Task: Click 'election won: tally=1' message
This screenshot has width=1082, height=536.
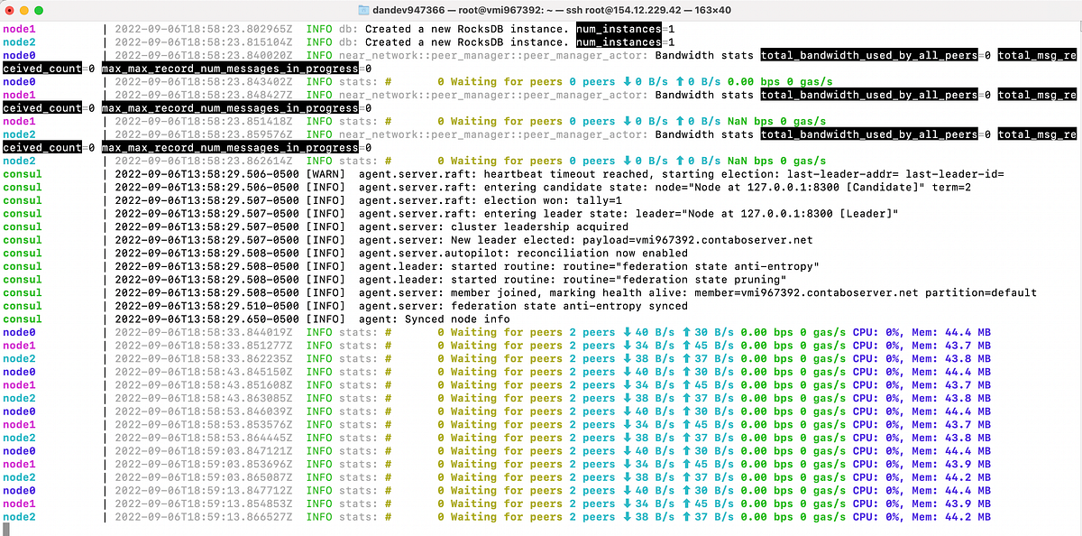Action: [554, 200]
